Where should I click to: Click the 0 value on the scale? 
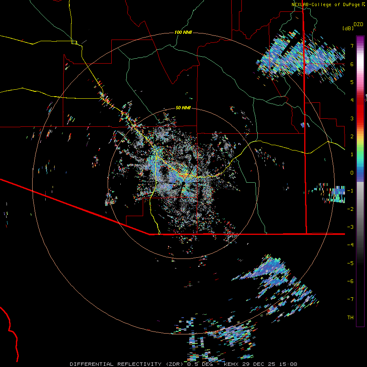pos(352,173)
